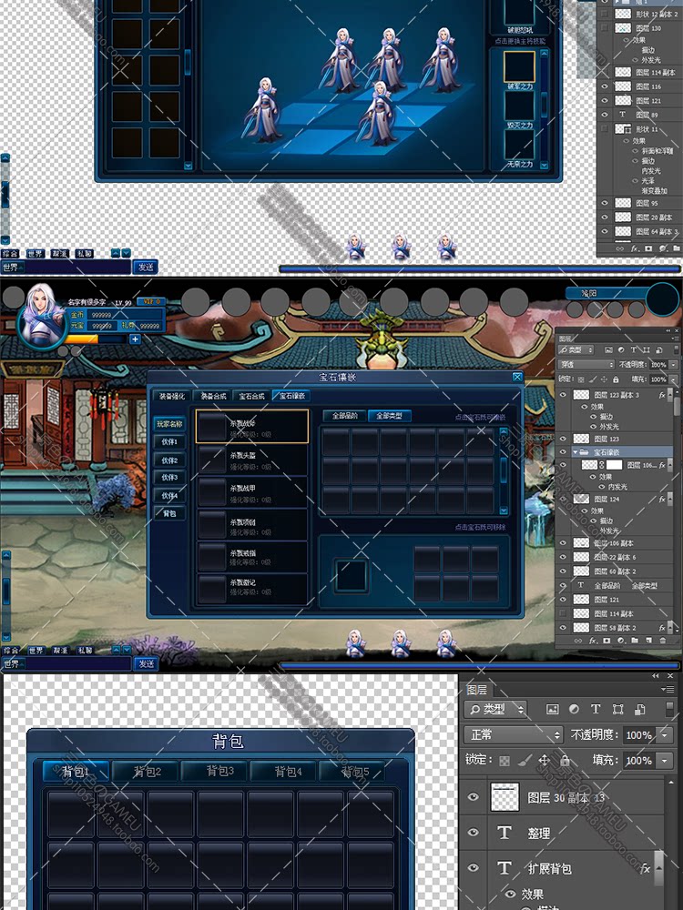Select the 玩家名称 button
Viewport: 683px width, 910px height.
pos(169,424)
